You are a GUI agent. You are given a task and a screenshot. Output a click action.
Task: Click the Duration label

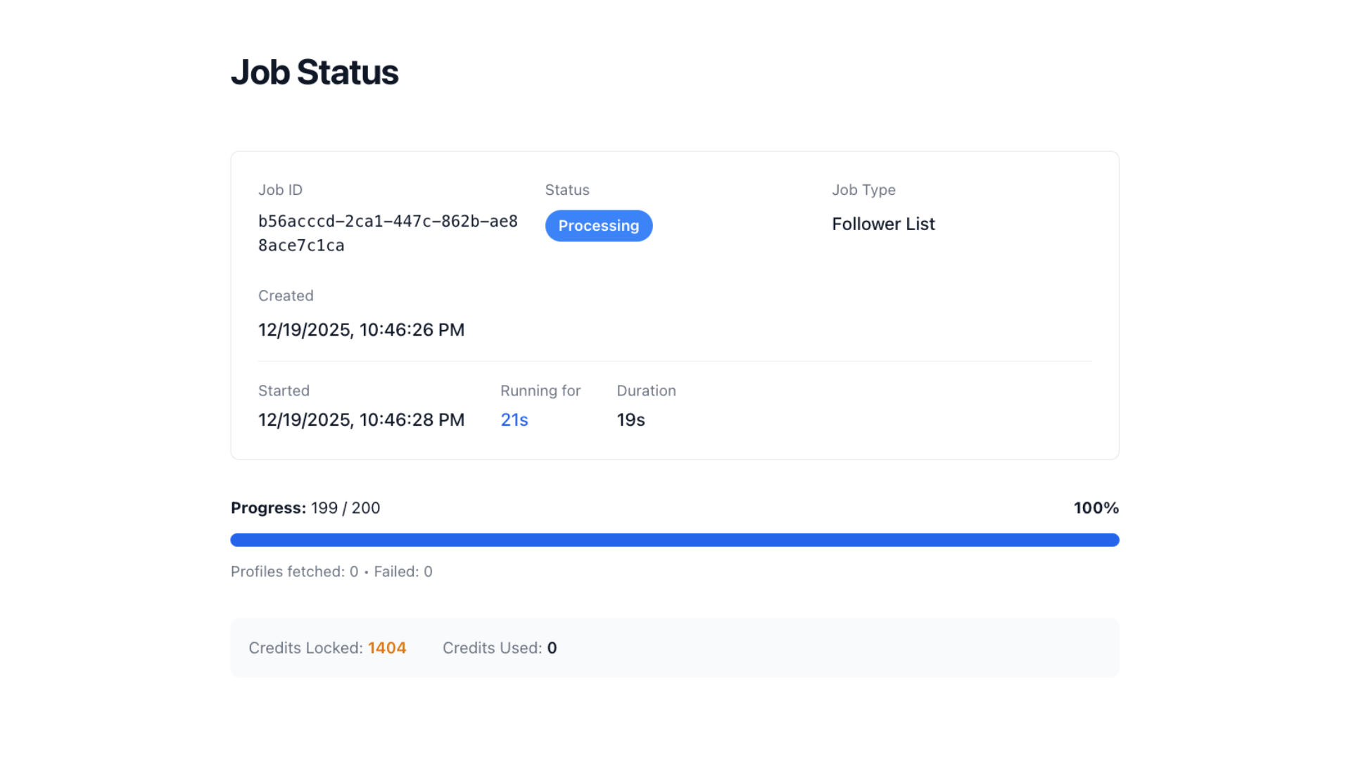646,391
